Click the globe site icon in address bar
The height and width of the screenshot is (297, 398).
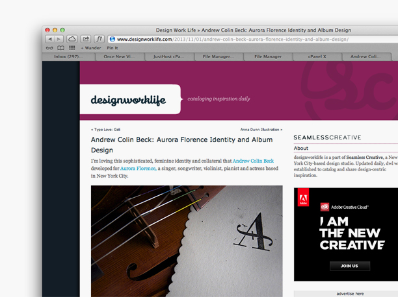click(x=113, y=40)
